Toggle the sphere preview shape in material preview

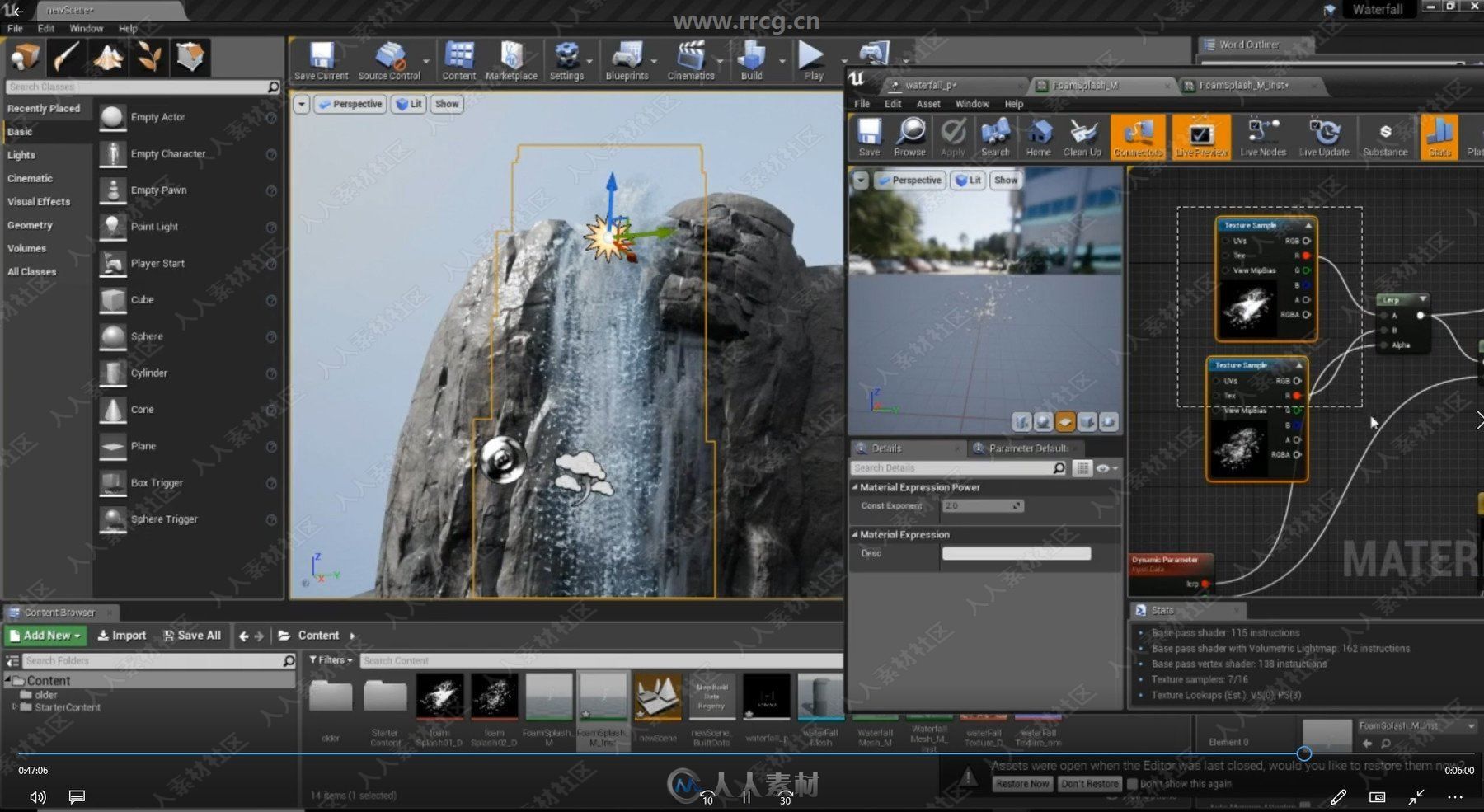click(x=1043, y=422)
